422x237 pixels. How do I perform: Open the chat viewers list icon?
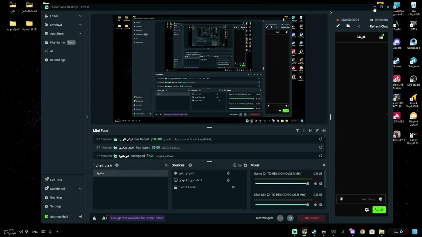click(x=381, y=37)
